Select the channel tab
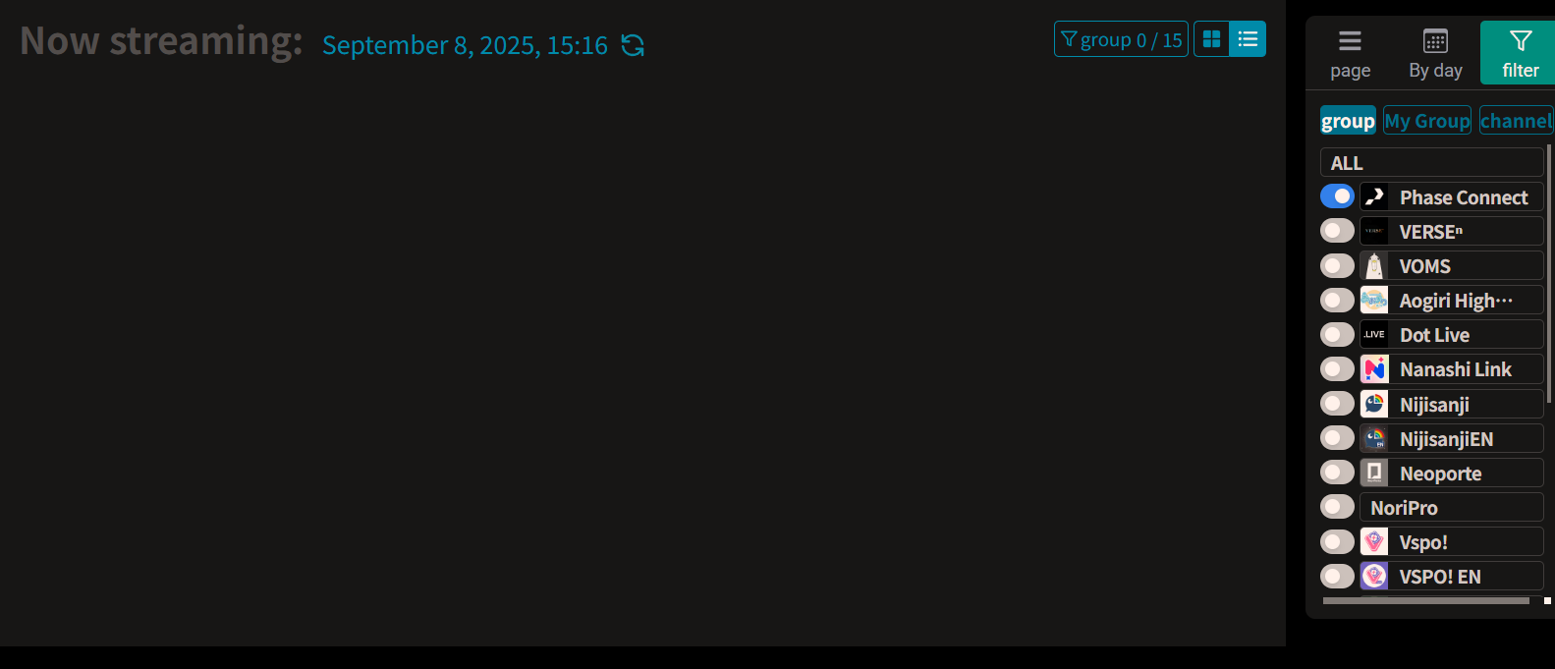The image size is (1555, 669). pos(1516,121)
